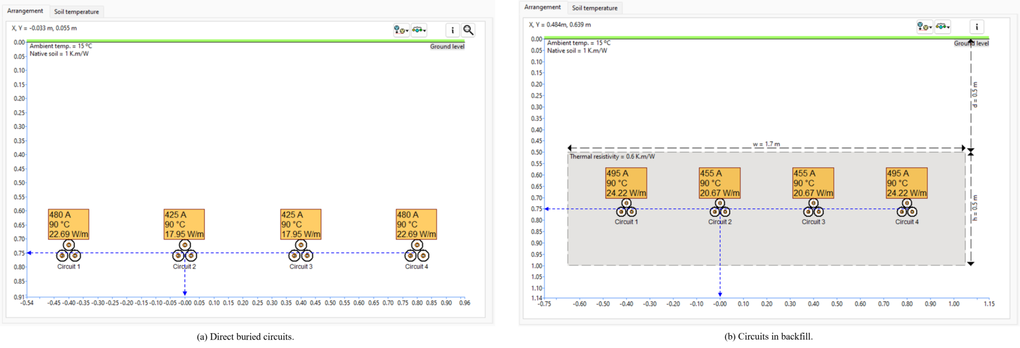The height and width of the screenshot is (348, 1020).
Task: Click Circuit 4 cable group in left panel
Action: coord(416,252)
